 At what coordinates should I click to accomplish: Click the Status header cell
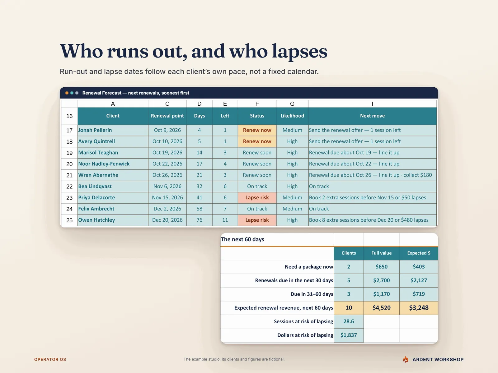point(257,116)
